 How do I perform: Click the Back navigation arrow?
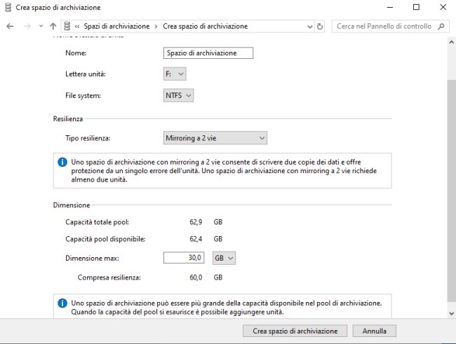pyautogui.click(x=10, y=26)
